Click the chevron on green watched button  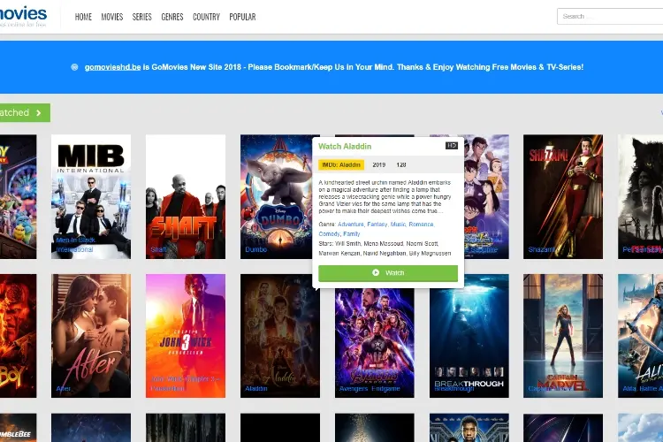click(39, 113)
